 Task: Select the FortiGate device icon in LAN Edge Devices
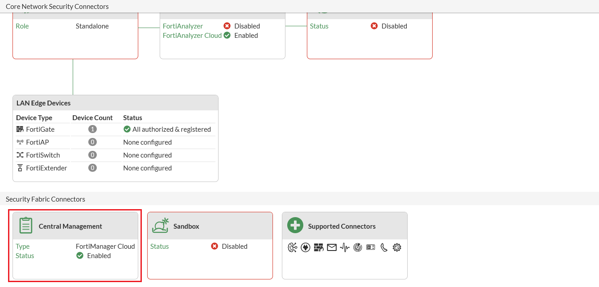[19, 129]
